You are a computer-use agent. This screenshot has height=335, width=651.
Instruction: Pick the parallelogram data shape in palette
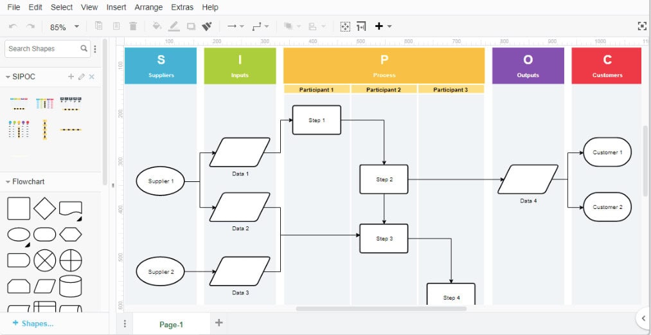(x=44, y=286)
